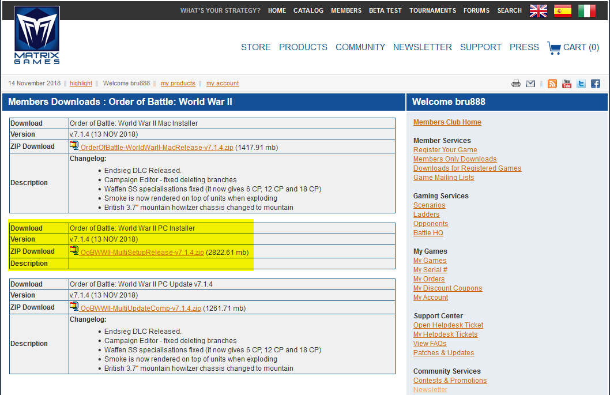Click the printer icon
This screenshot has height=395, width=610.
tap(516, 84)
